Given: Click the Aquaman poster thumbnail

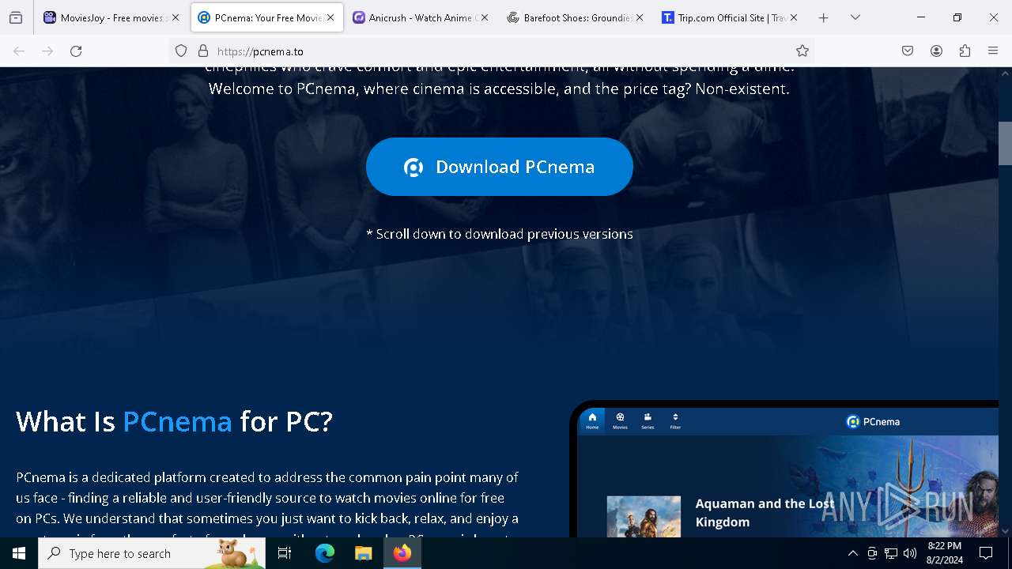Looking at the screenshot, I should coord(644,517).
